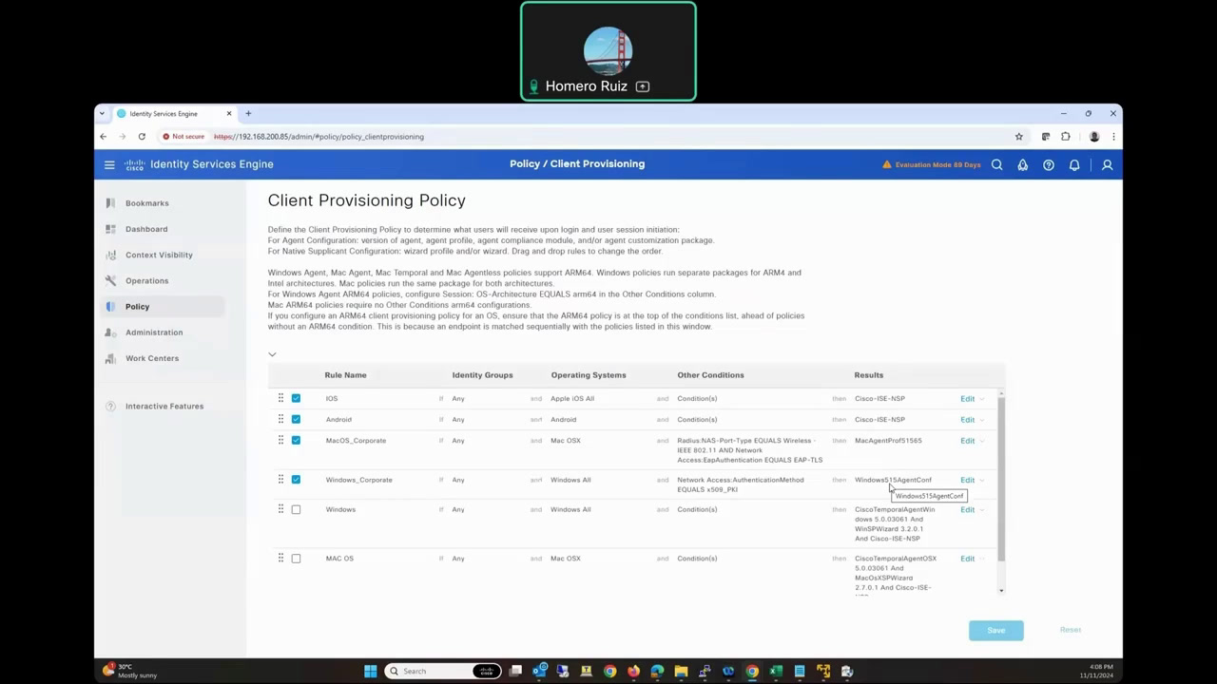Open a new browser tab
Image resolution: width=1217 pixels, height=684 pixels.
[248, 114]
